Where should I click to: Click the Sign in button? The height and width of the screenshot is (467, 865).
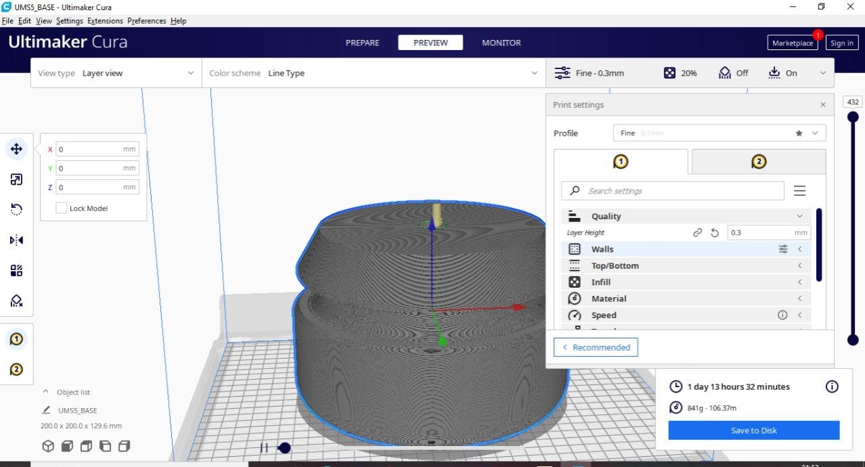842,43
